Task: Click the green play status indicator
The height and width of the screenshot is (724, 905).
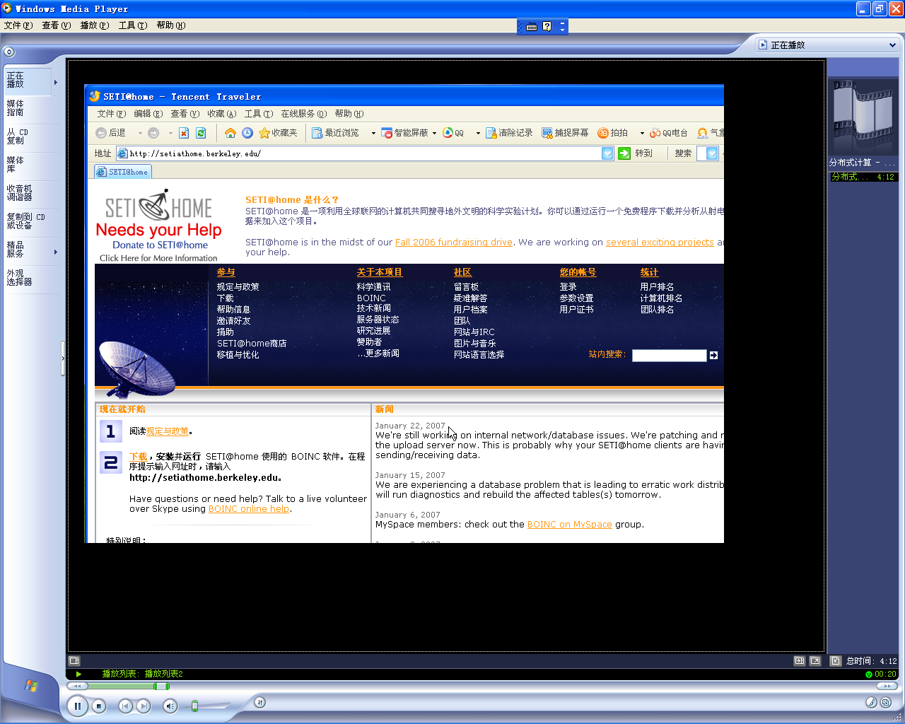Action: point(78,675)
